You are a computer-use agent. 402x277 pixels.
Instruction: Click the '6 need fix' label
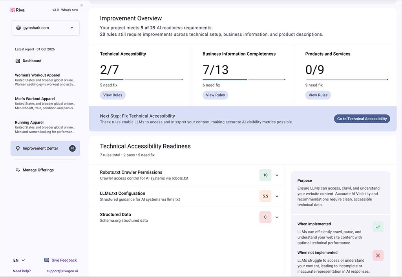coord(211,85)
